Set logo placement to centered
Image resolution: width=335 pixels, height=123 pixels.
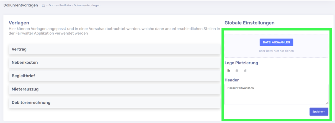click(x=237, y=71)
